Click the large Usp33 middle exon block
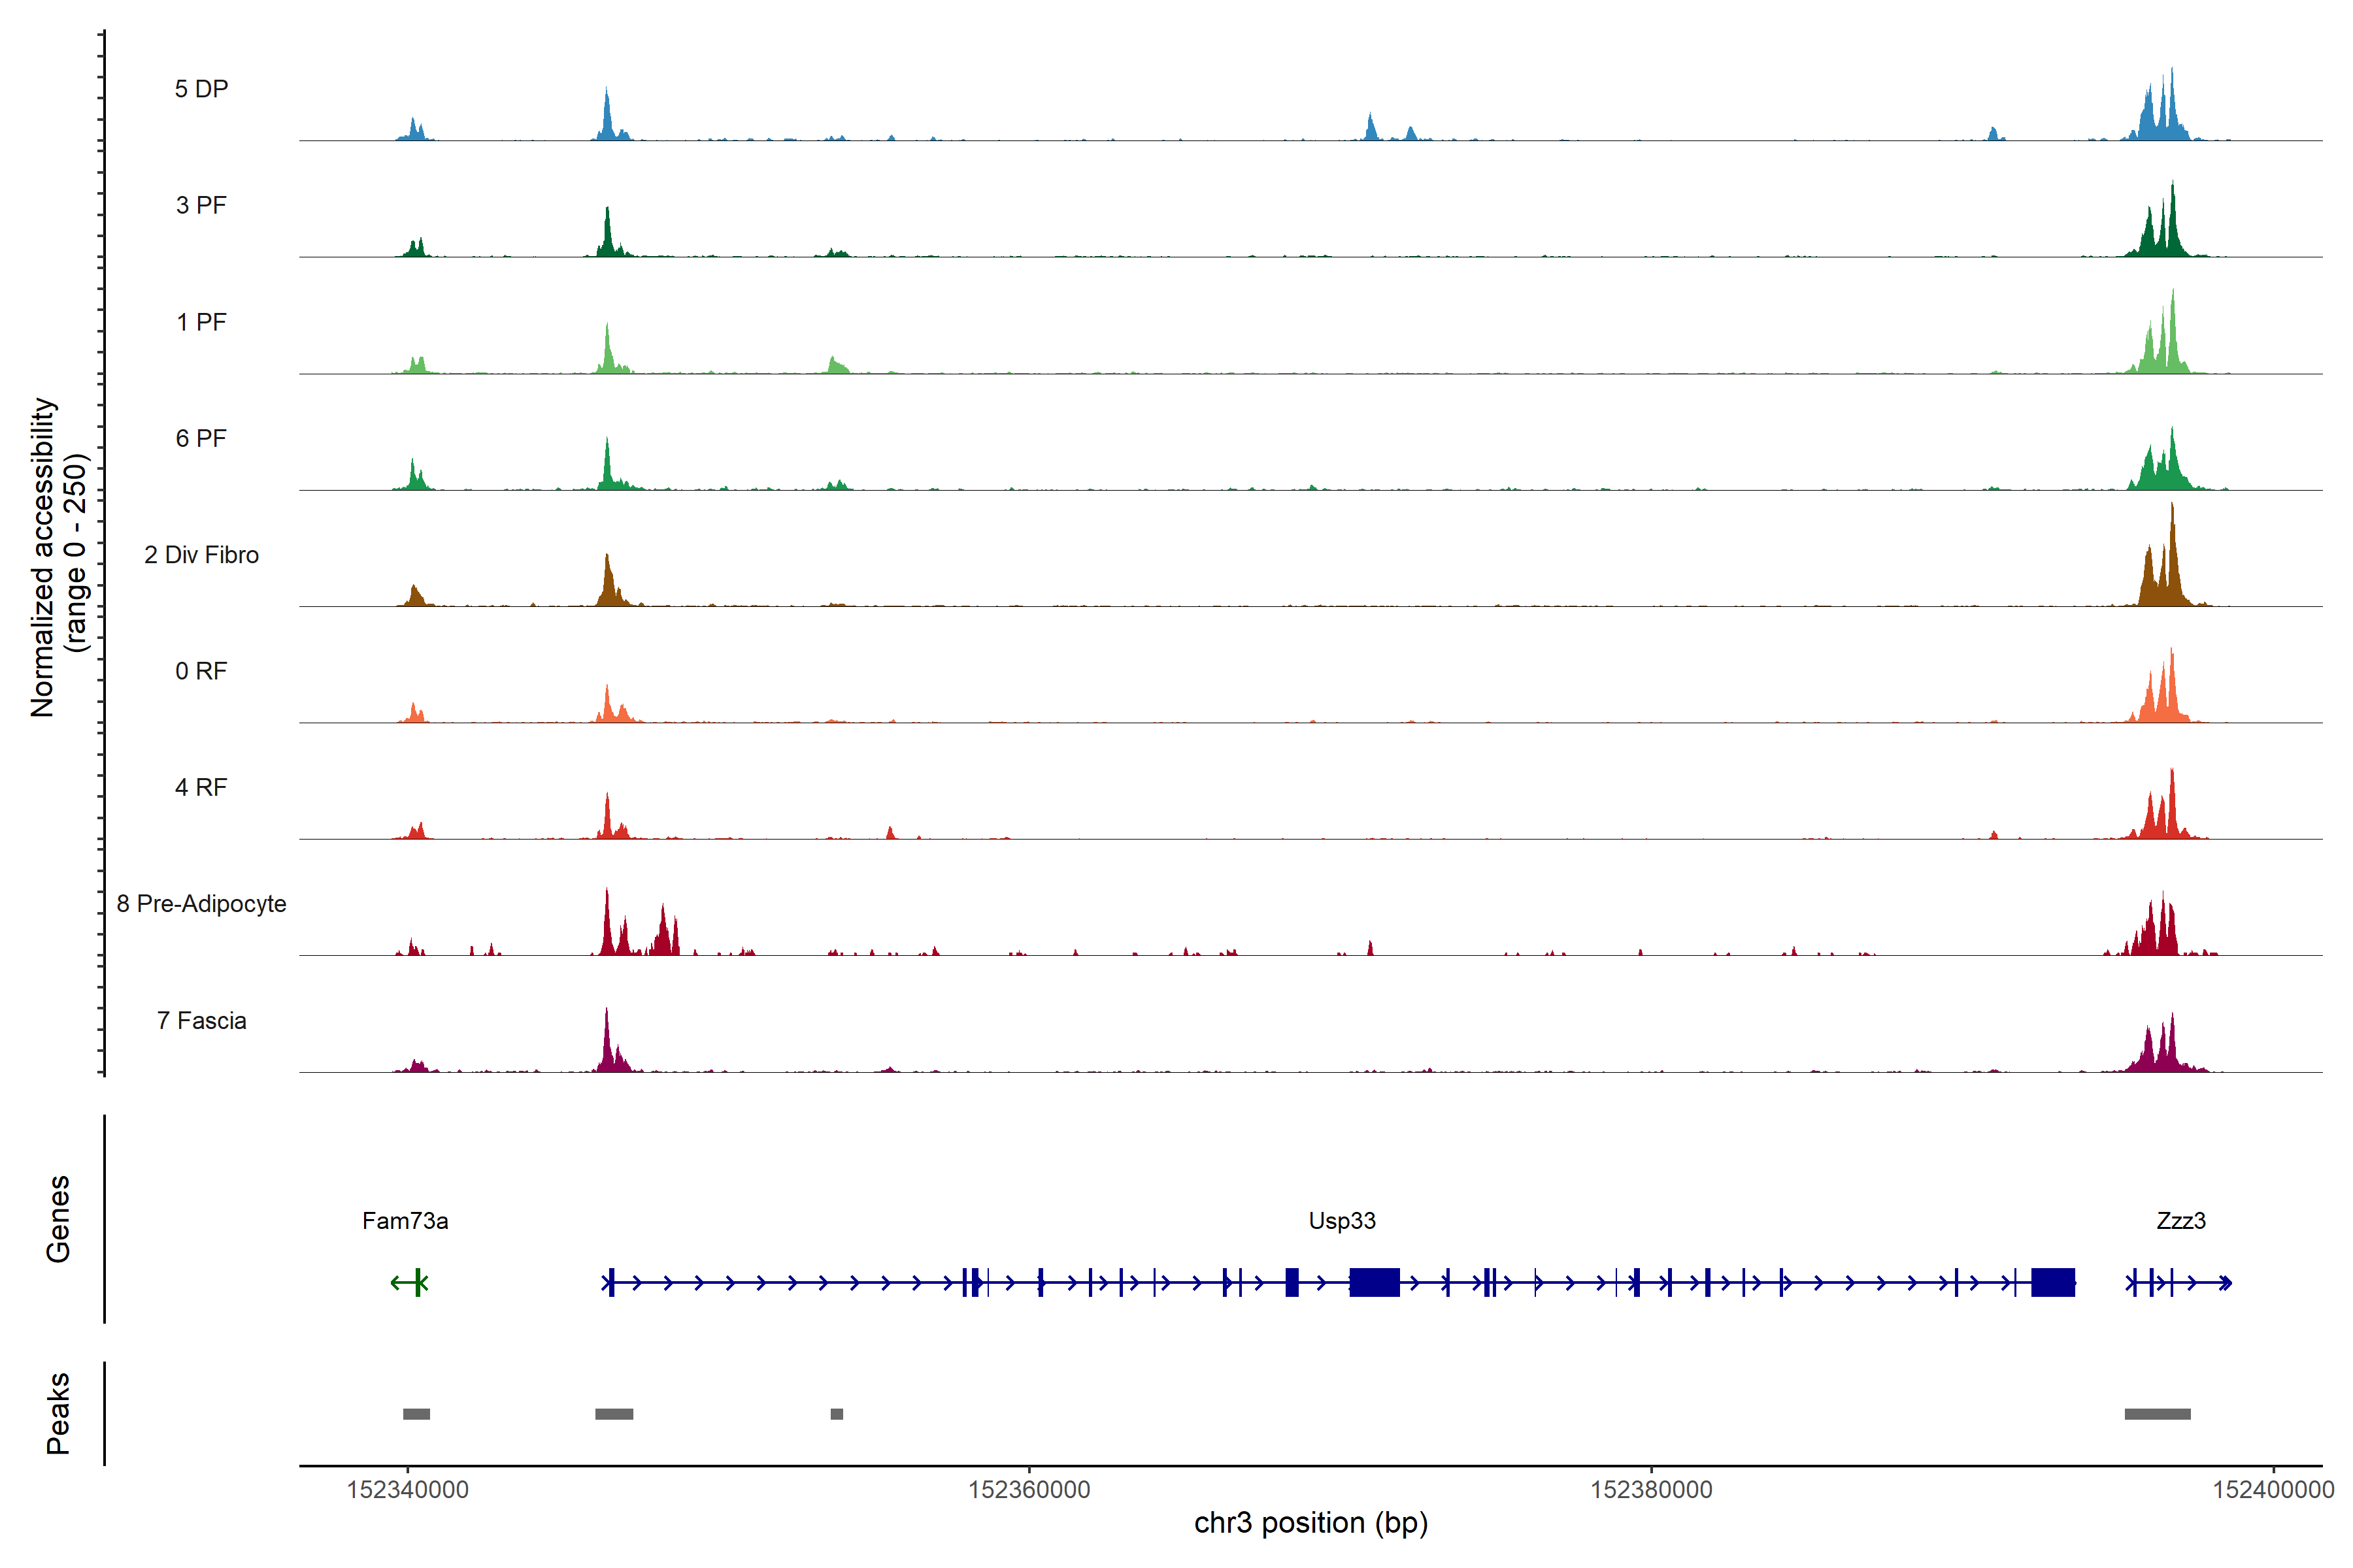Screen dimensions: 2353x1568 pos(1374,1282)
